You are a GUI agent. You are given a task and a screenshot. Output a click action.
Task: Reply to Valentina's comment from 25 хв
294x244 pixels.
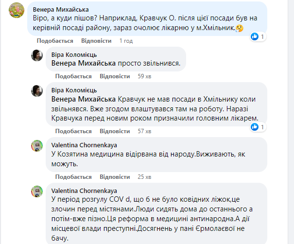pos(115,177)
